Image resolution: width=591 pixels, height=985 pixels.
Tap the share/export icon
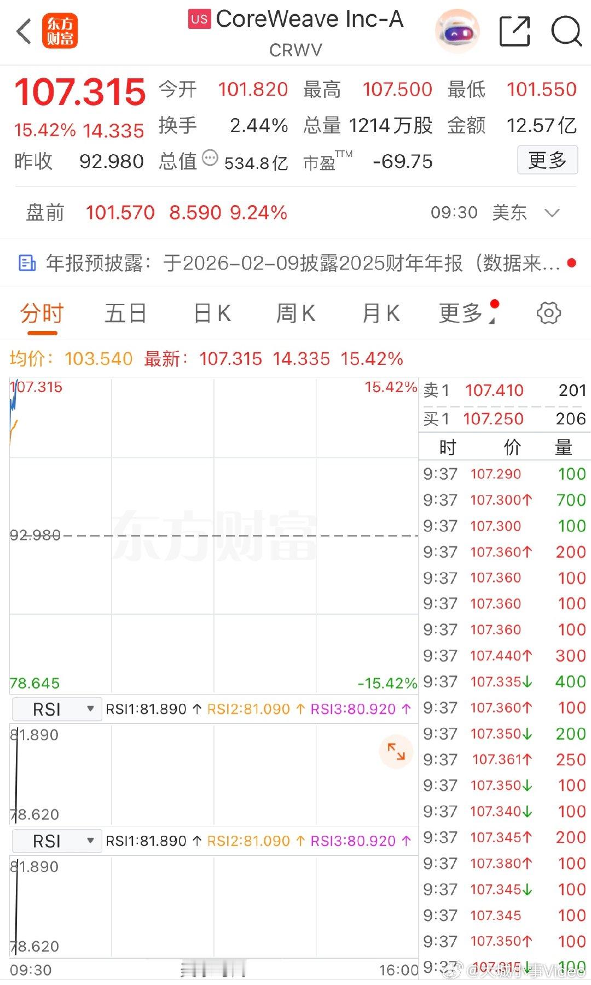pos(515,31)
